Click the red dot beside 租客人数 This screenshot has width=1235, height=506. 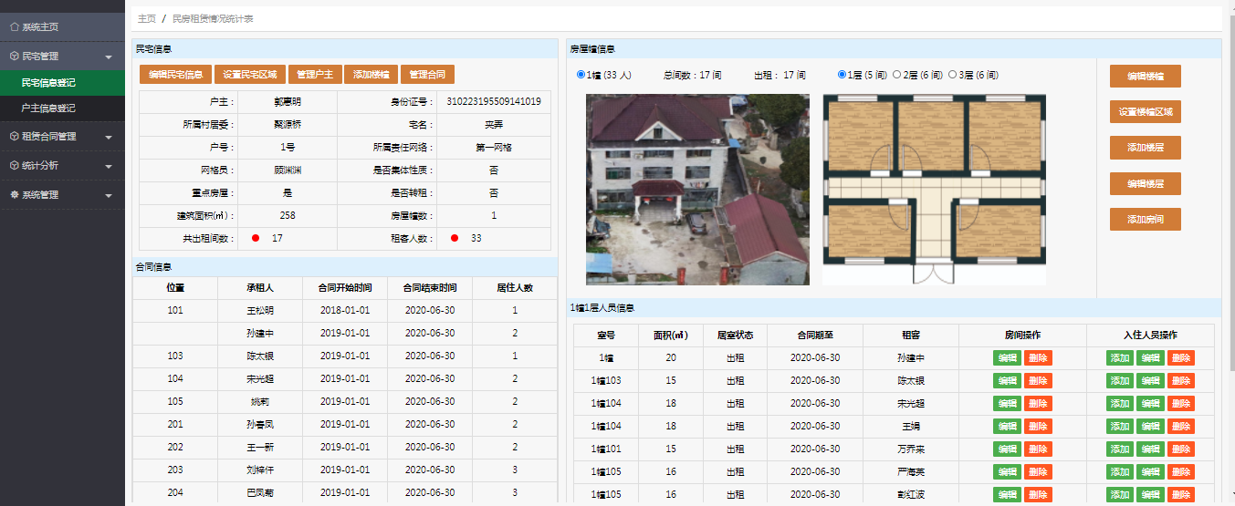click(x=455, y=238)
